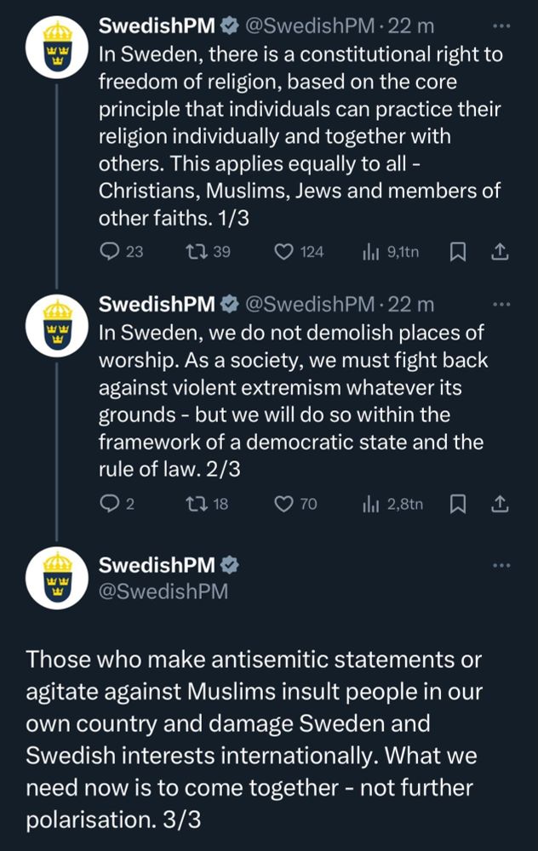Screen dimensions: 538x851
Task: Open the 22 m timestamp on first tweet
Action: (x=411, y=26)
